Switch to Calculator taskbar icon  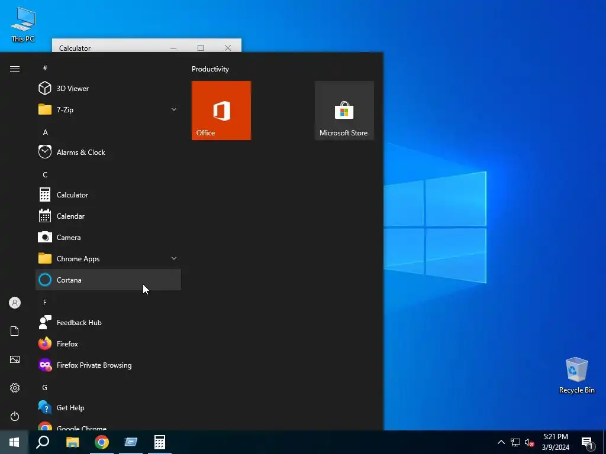coord(160,442)
